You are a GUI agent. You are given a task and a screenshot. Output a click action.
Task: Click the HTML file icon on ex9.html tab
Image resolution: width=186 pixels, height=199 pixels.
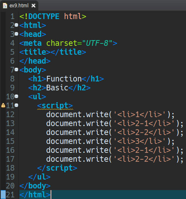pyautogui.click(x=5, y=6)
